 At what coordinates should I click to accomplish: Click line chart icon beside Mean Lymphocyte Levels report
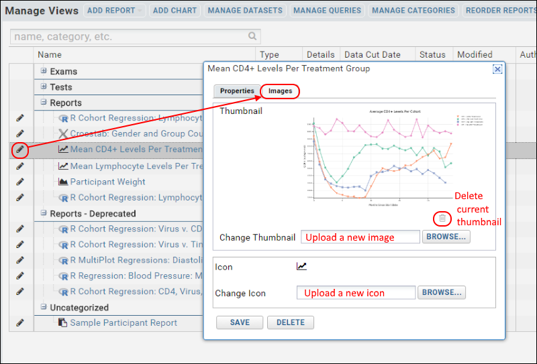pyautogui.click(x=63, y=166)
